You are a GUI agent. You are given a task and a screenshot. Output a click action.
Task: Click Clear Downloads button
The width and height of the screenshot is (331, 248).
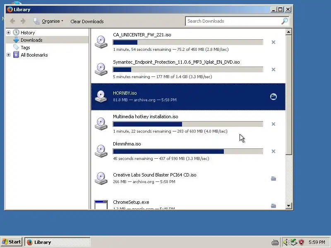coord(87,21)
